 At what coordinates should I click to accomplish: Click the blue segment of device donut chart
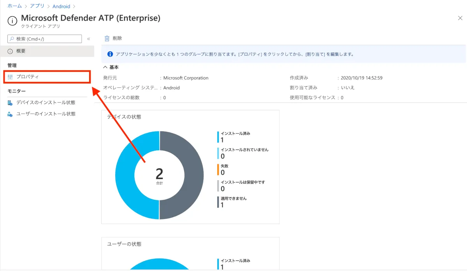pos(125,175)
